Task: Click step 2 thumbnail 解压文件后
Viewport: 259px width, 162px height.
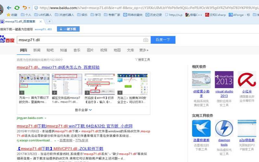Action: pyautogui.click(x=67, y=84)
